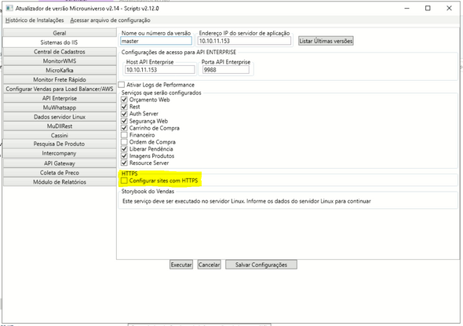Open the MicroKafka tab

(x=60, y=71)
